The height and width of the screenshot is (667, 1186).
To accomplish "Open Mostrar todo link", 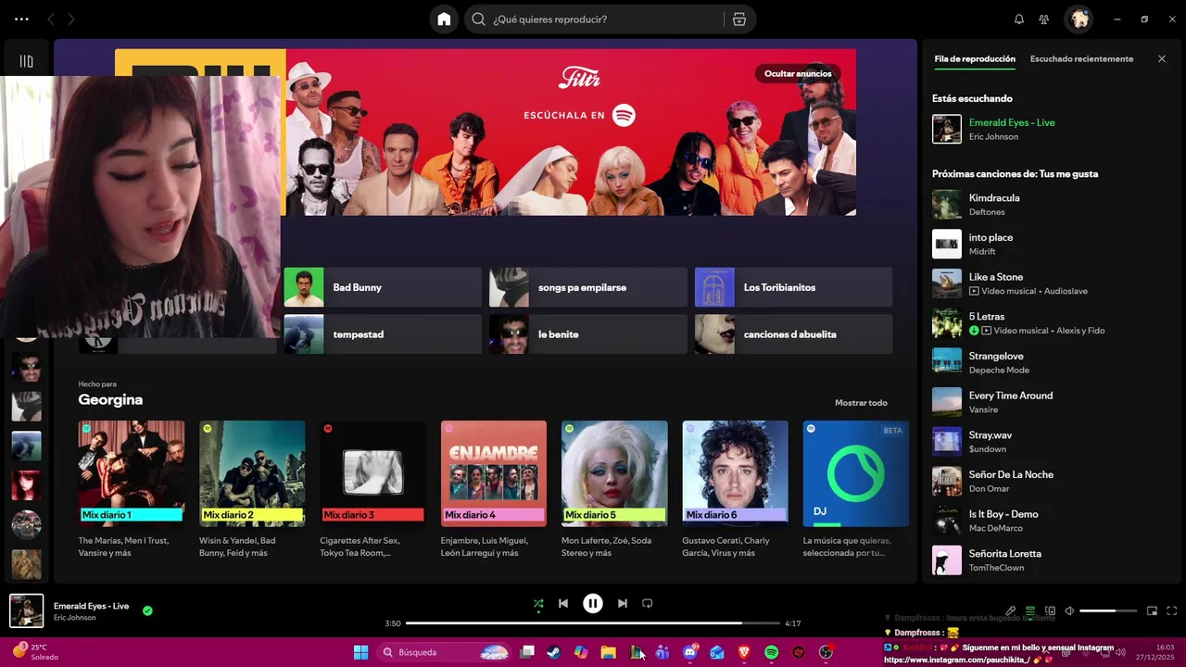I will pos(861,402).
